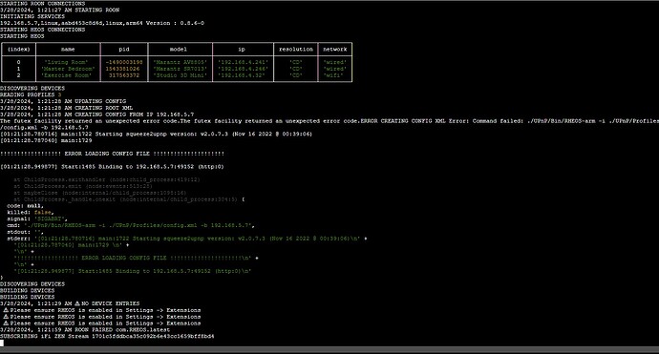Click IP address '192.168.4.241'
The height and width of the screenshot is (354, 659).
(243, 62)
